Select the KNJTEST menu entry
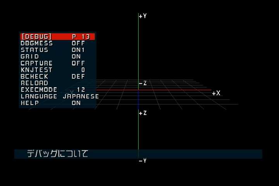The height and width of the screenshot is (186, 279). point(36,70)
